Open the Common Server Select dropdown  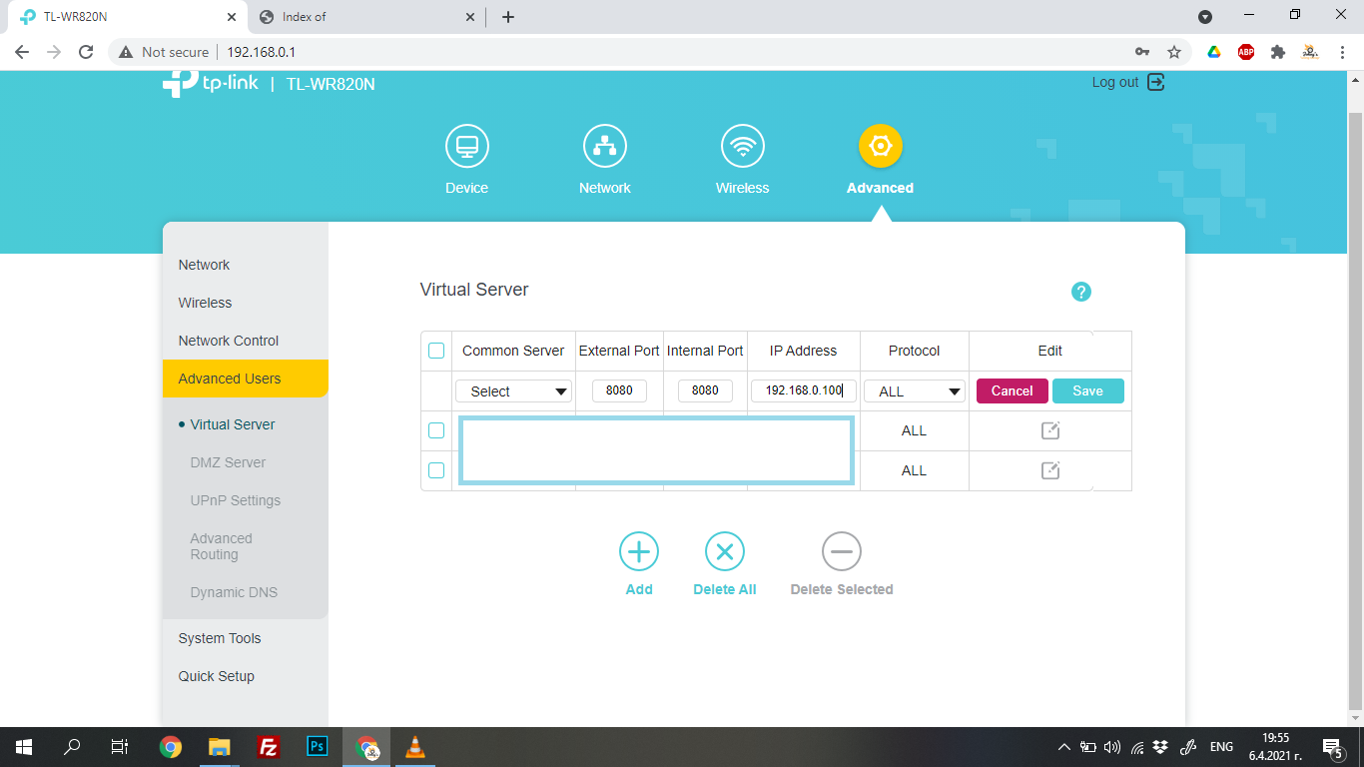click(513, 390)
